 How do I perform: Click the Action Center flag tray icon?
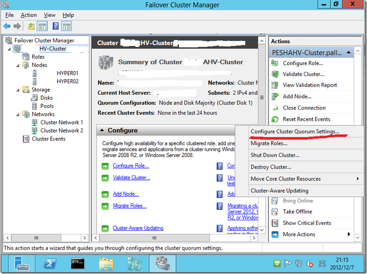click(287, 264)
